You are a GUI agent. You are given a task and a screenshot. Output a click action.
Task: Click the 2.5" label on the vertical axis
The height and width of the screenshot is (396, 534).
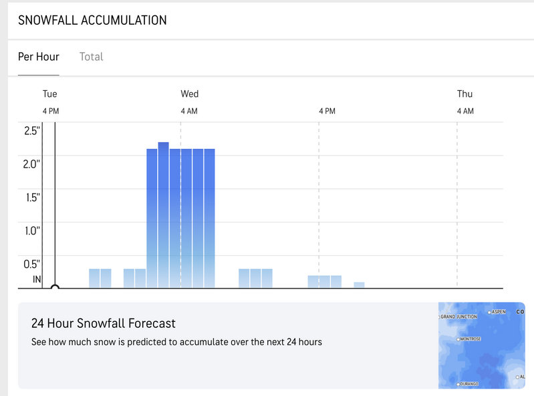[x=31, y=130]
